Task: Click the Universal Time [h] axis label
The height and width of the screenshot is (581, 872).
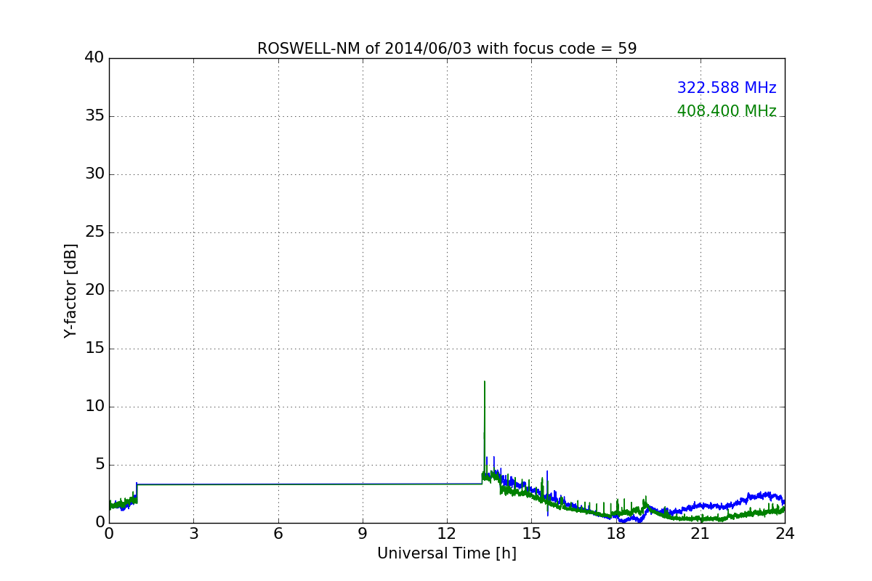Action: pos(447,553)
